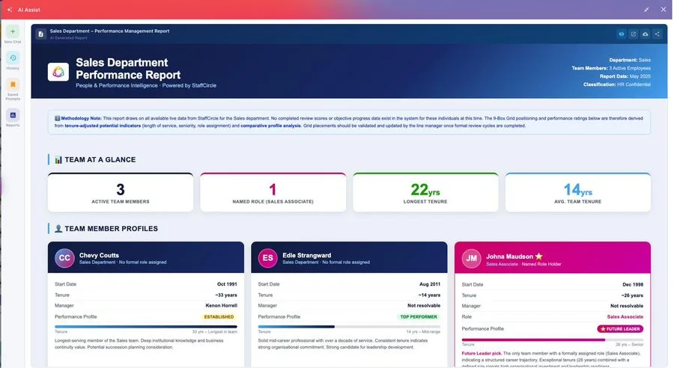Screen dimensions: 674x368
Task: Click the cloud upload icon in report header
Action: click(646, 34)
